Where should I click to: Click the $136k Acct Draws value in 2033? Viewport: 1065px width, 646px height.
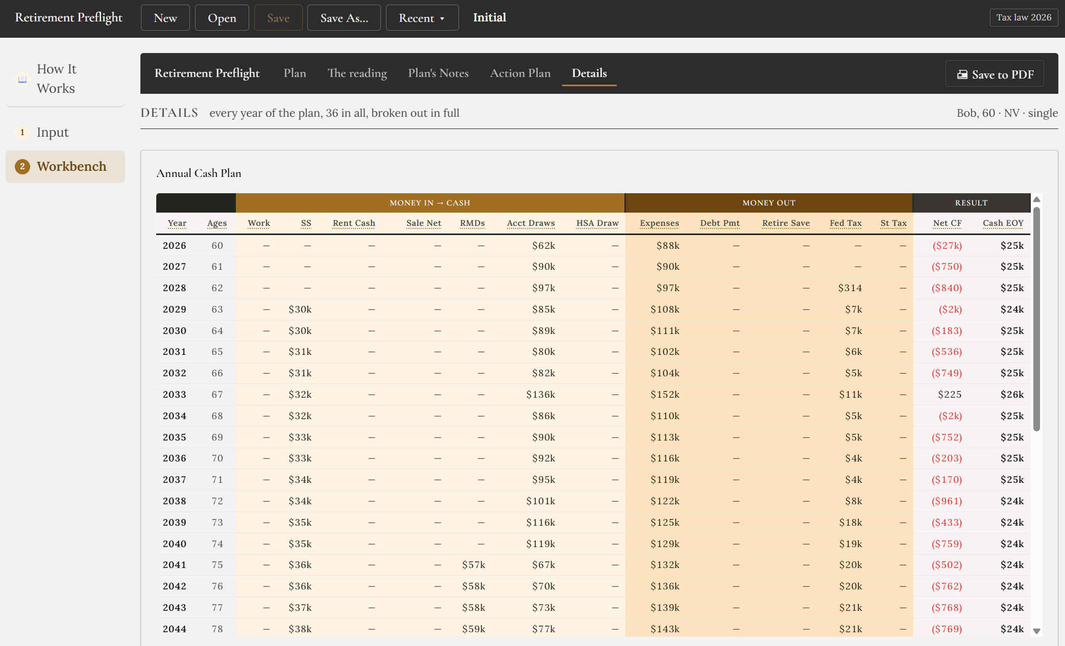coord(541,395)
